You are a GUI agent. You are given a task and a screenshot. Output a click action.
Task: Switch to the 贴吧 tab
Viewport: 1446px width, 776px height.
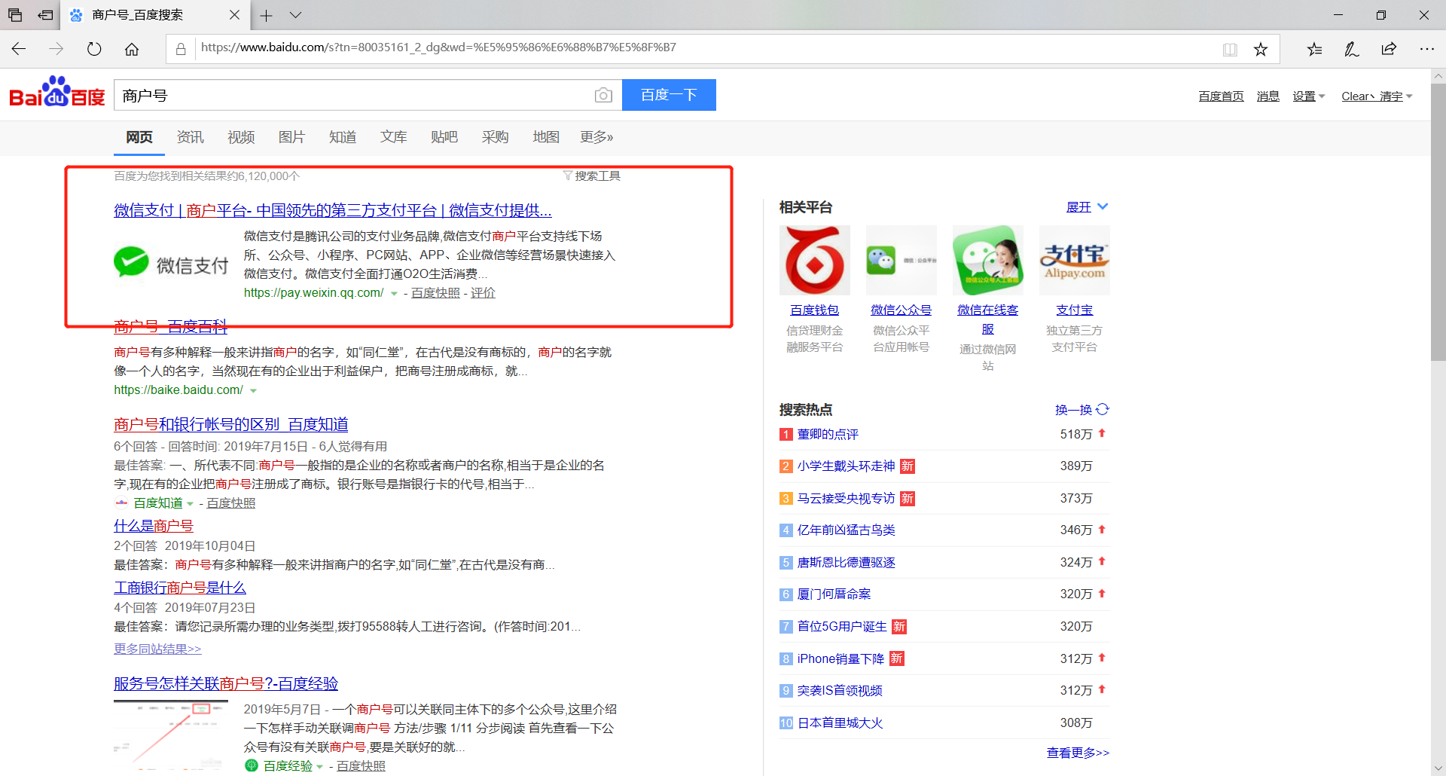(444, 137)
